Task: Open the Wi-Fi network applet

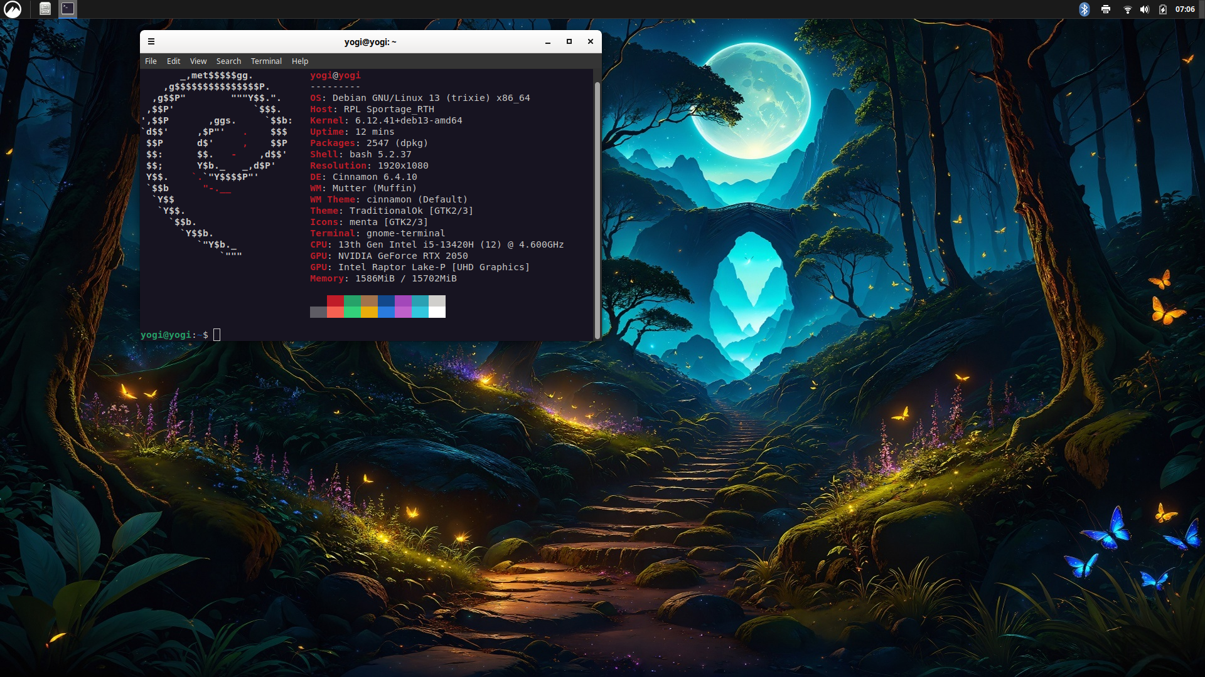Action: [x=1127, y=9]
